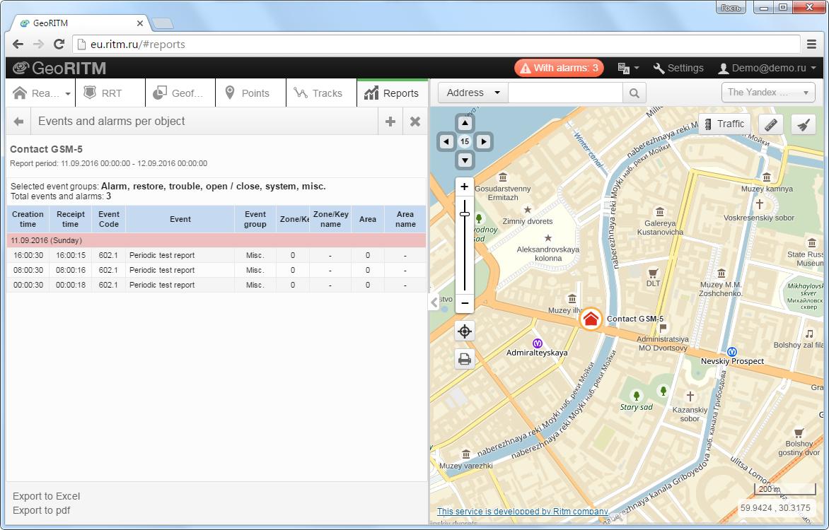Switch to the RRT tab
The image size is (829, 530).
click(110, 93)
